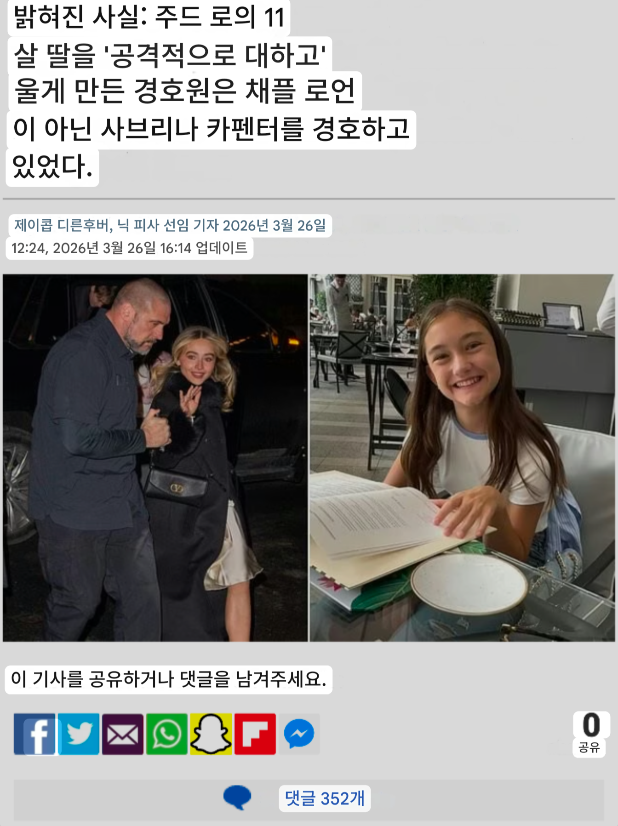Open the right photo of smiling girl
The height and width of the screenshot is (826, 618).
pyautogui.click(x=462, y=458)
